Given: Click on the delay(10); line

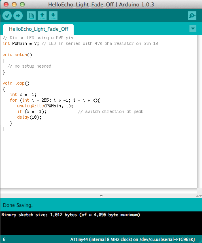Looking at the screenshot, I should pos(29,117).
